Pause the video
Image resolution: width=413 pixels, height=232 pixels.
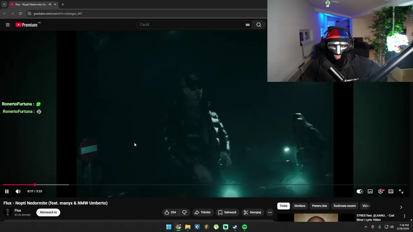pyautogui.click(x=7, y=191)
